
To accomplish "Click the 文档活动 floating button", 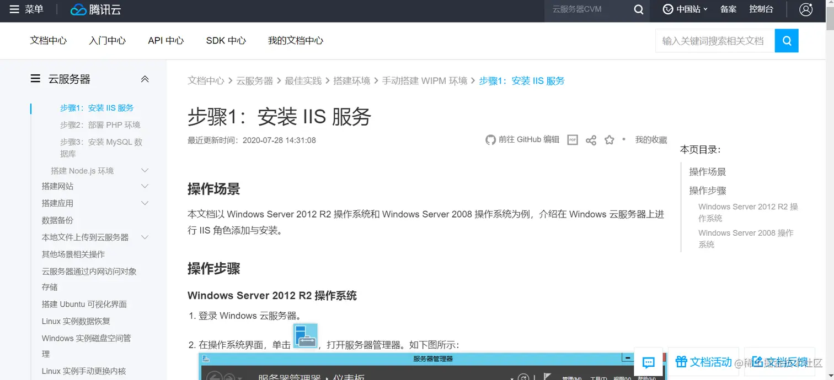I will (703, 362).
